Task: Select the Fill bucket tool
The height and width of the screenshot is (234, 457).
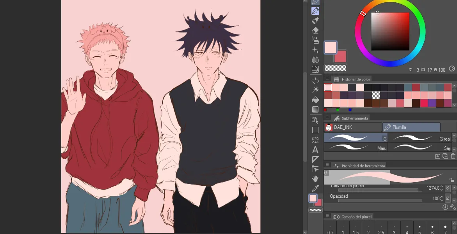Action: coord(315,100)
